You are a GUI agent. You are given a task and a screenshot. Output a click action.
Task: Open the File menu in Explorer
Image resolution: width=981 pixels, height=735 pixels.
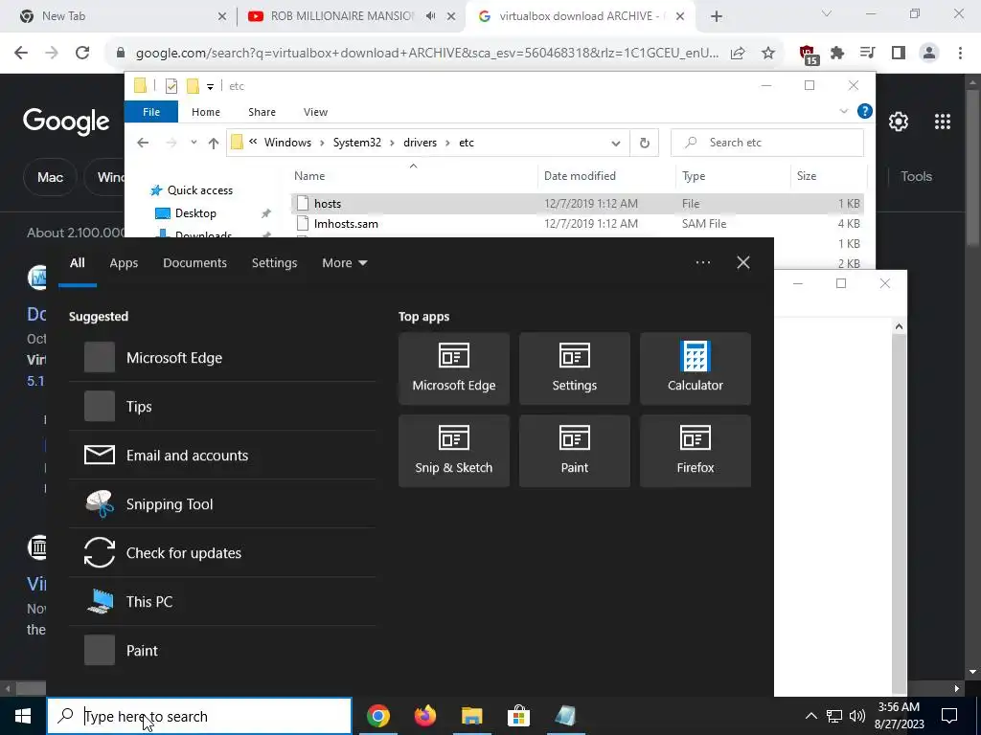tap(151, 112)
